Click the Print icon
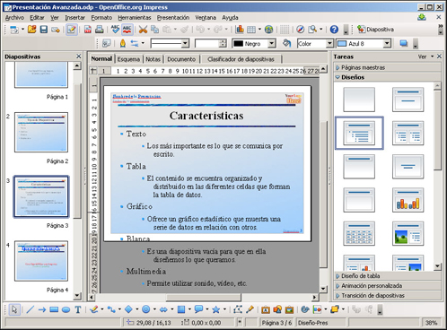The image size is (447, 330). pyautogui.click(x=100, y=30)
